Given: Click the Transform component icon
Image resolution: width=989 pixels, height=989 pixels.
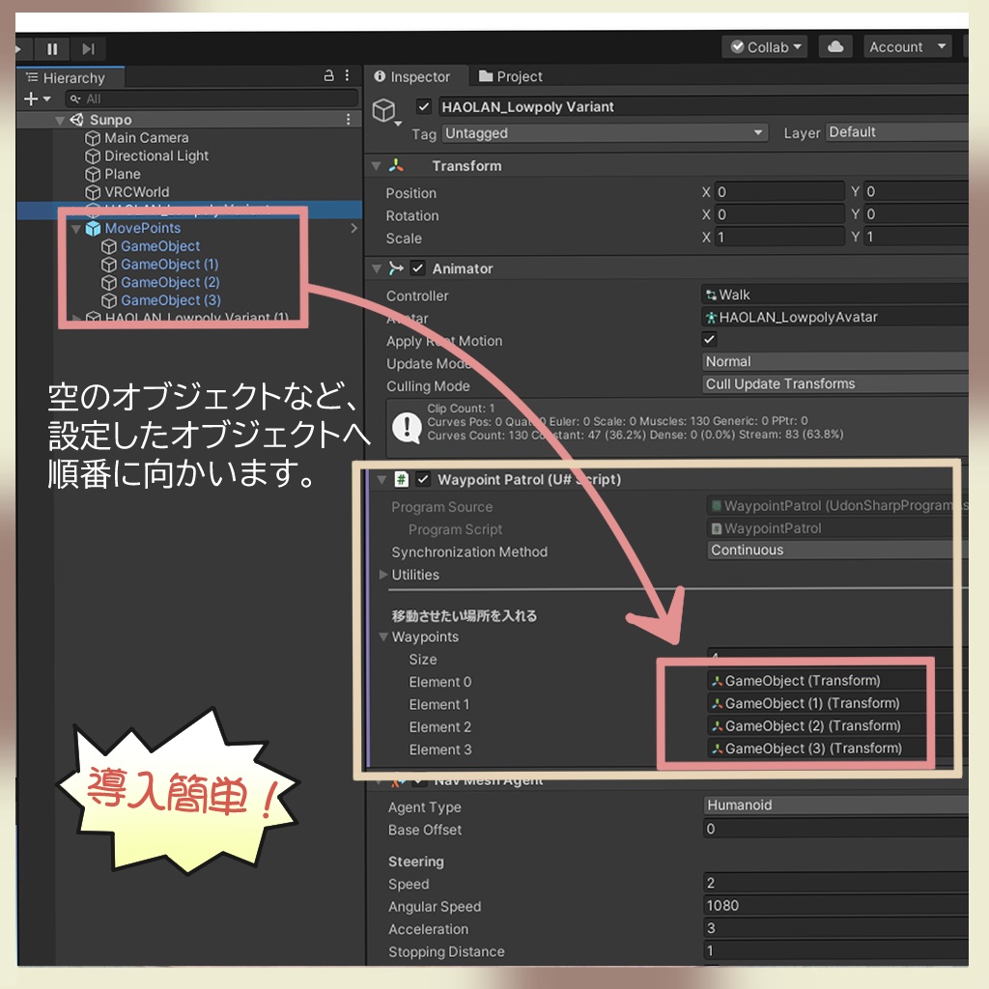Looking at the screenshot, I should 396,166.
